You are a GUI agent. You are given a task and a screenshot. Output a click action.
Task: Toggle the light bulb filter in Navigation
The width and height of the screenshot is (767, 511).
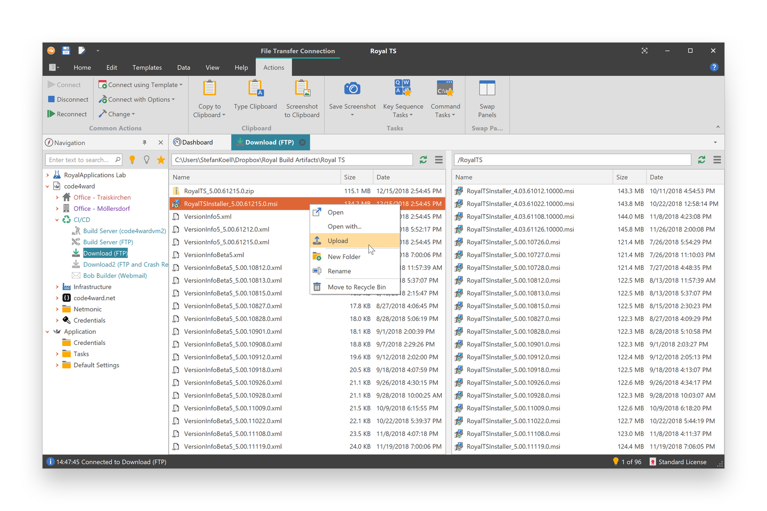[132, 159]
